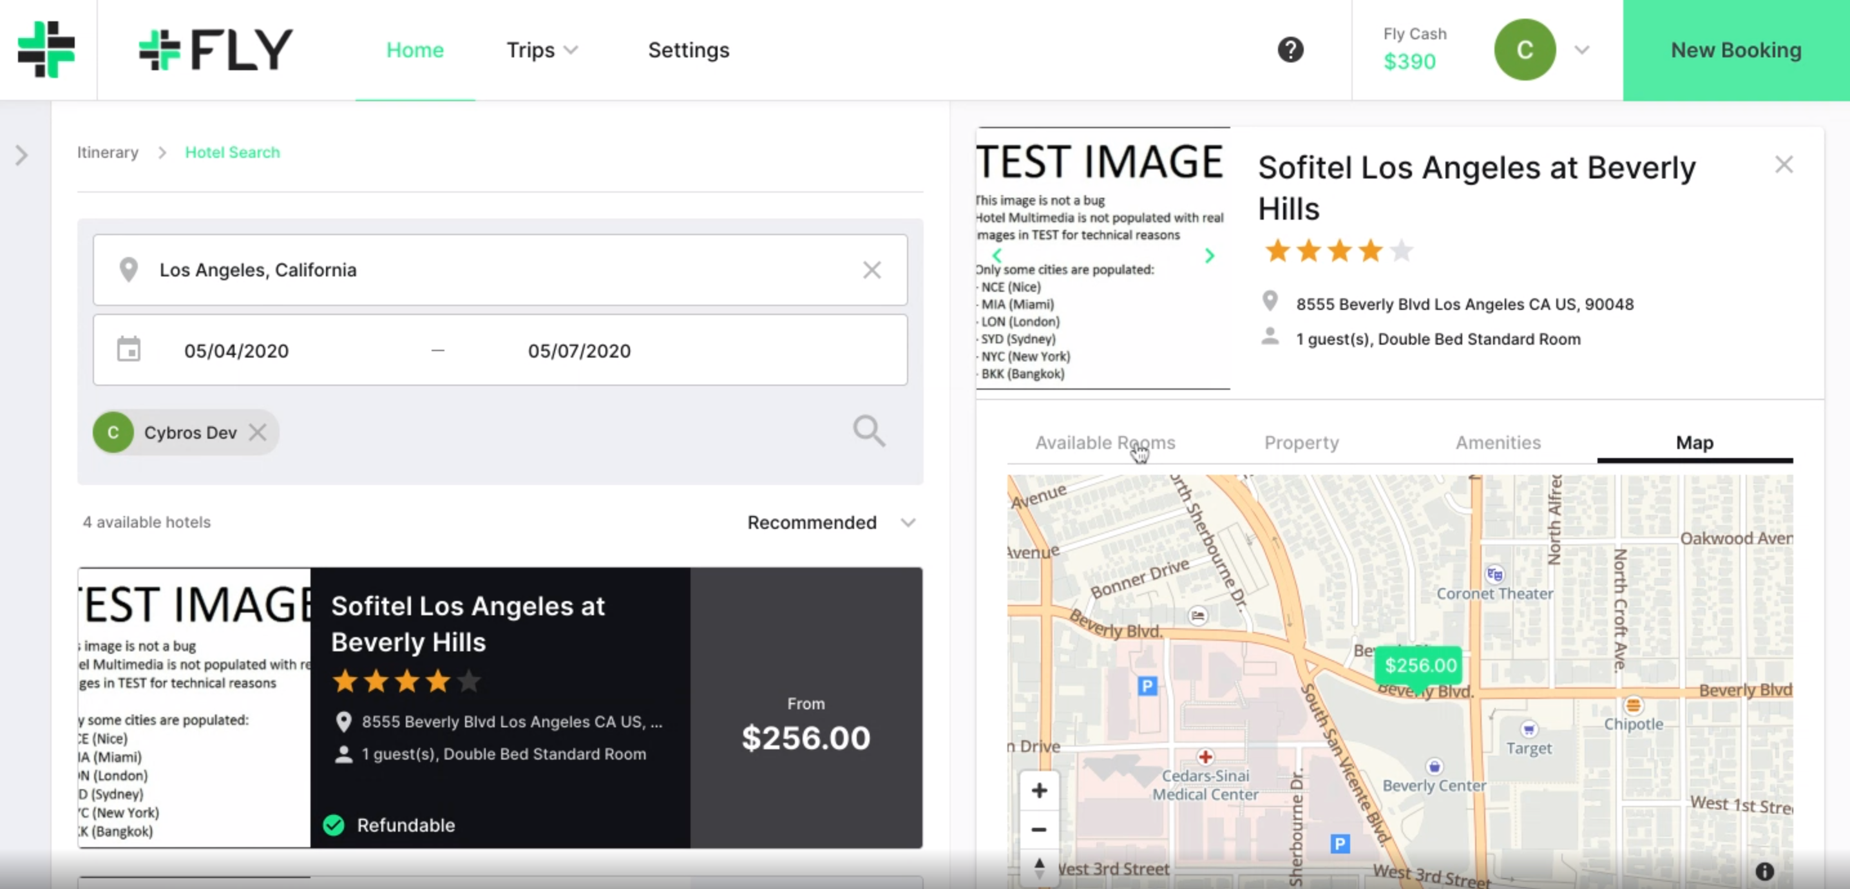The width and height of the screenshot is (1850, 889).
Task: Show previous hotel image with left arrow
Action: 996,255
